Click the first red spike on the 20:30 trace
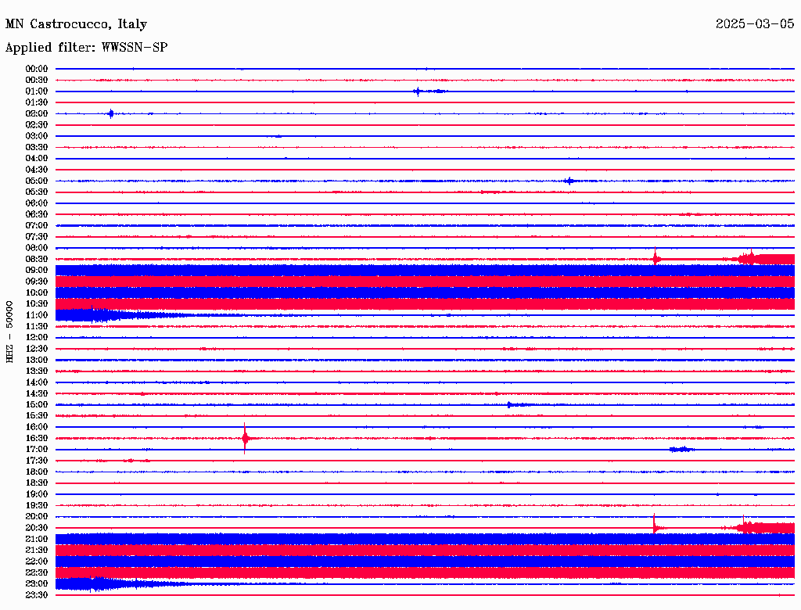Viewport: 801px width, 610px height. click(x=655, y=526)
